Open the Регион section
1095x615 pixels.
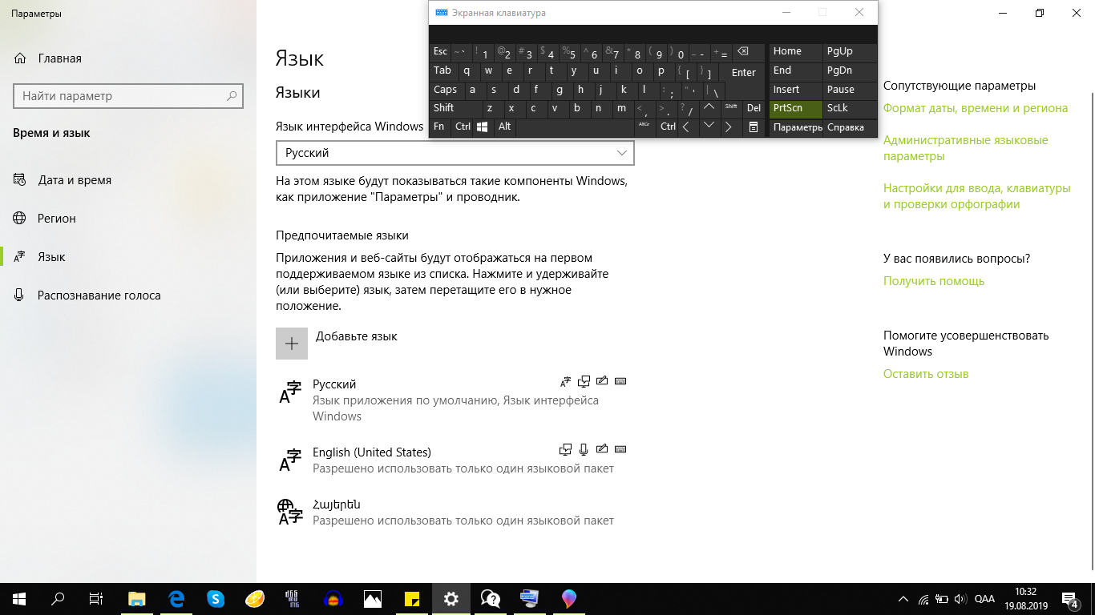coord(128,219)
